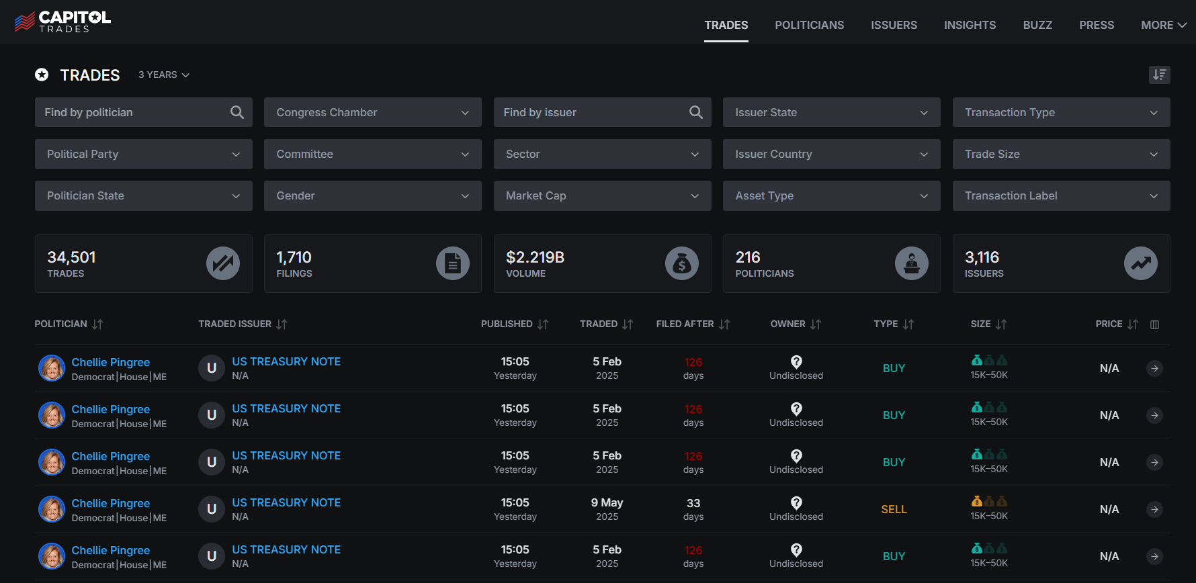Open the 3 YEARS time range dropdown
The height and width of the screenshot is (583, 1196).
pyautogui.click(x=164, y=75)
